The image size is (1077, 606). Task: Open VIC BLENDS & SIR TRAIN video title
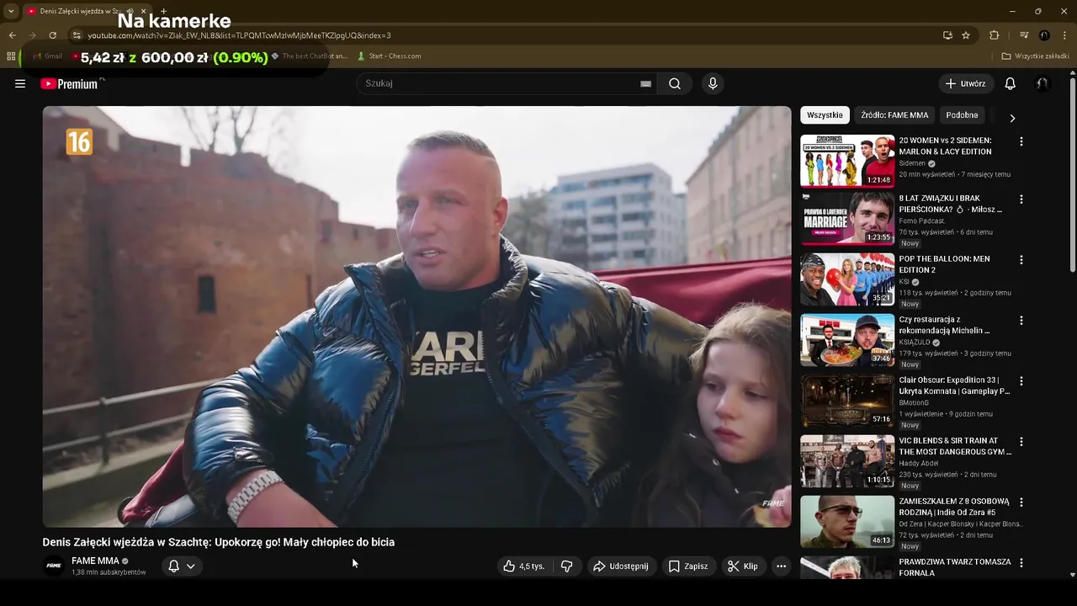[x=955, y=446]
